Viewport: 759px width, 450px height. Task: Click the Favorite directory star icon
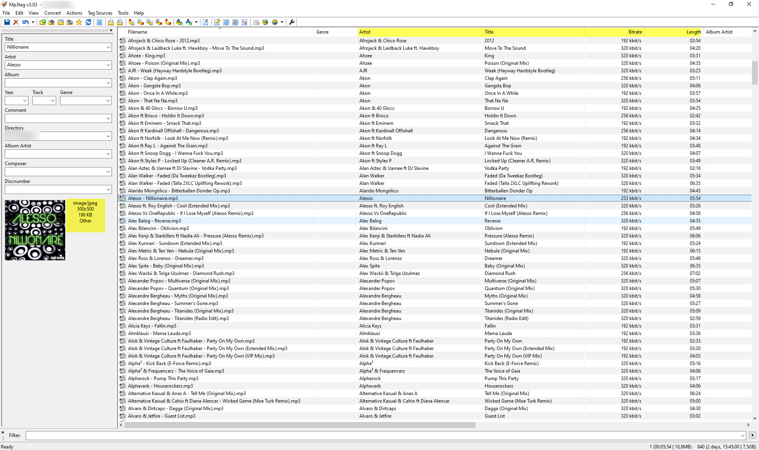[x=79, y=23]
